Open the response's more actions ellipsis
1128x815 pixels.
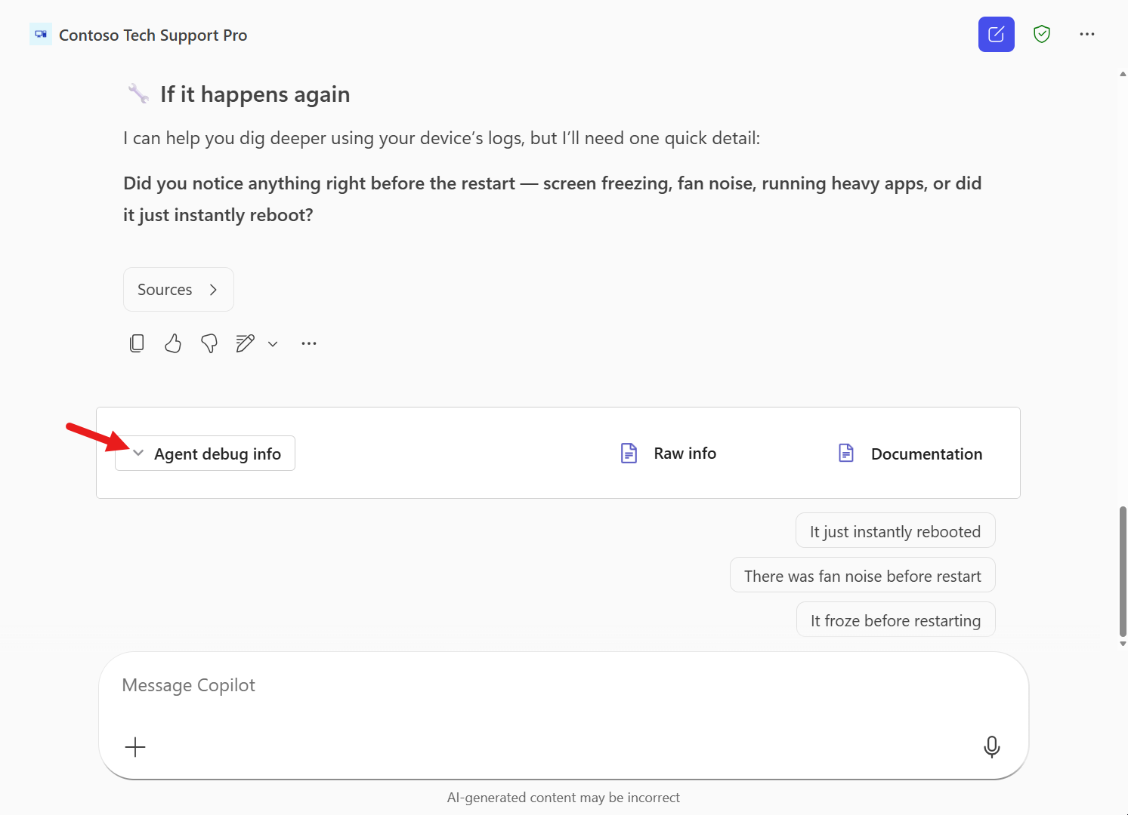tap(309, 343)
